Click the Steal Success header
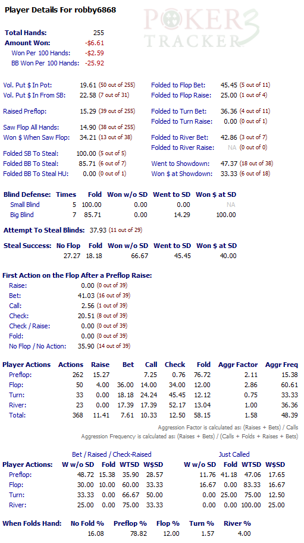 click(x=27, y=246)
